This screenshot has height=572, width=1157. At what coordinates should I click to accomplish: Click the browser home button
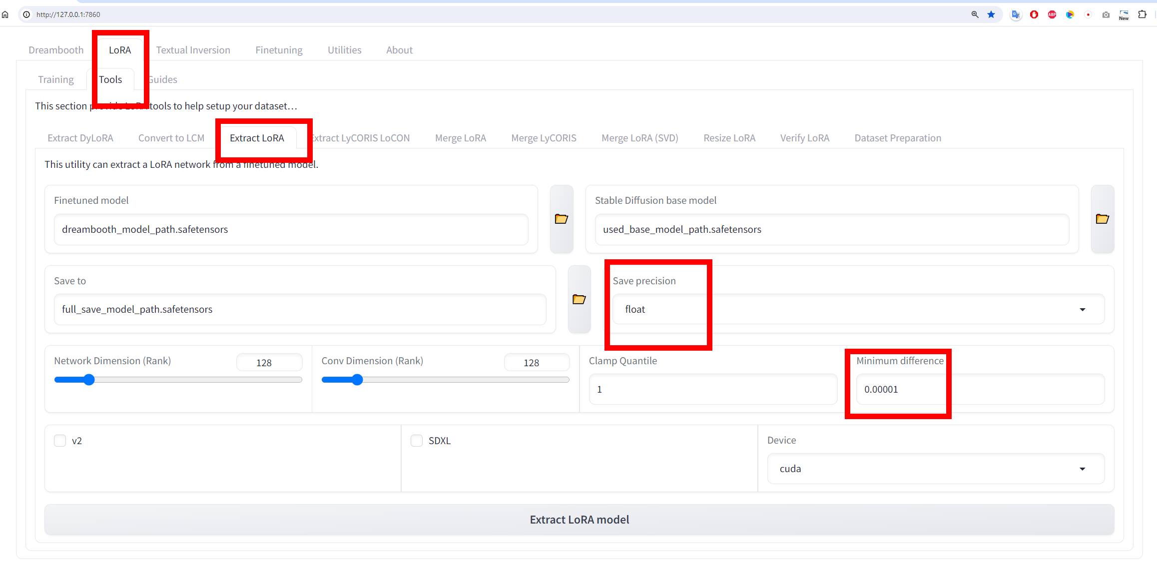tap(5, 14)
